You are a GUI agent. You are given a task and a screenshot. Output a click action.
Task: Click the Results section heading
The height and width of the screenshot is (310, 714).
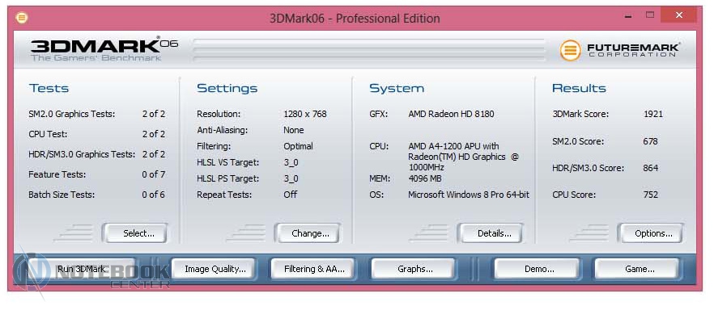pyautogui.click(x=579, y=88)
